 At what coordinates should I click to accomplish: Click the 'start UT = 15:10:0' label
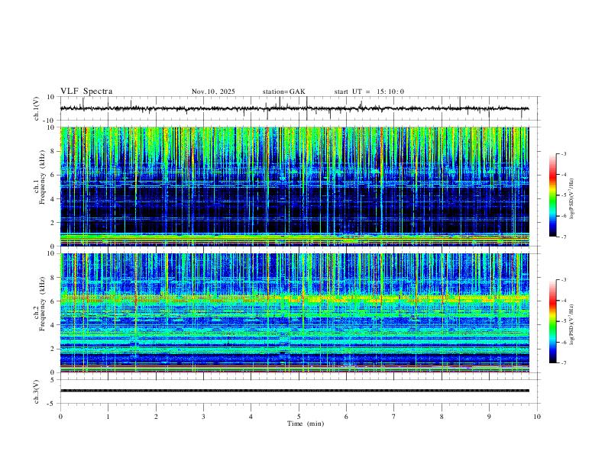coord(369,92)
